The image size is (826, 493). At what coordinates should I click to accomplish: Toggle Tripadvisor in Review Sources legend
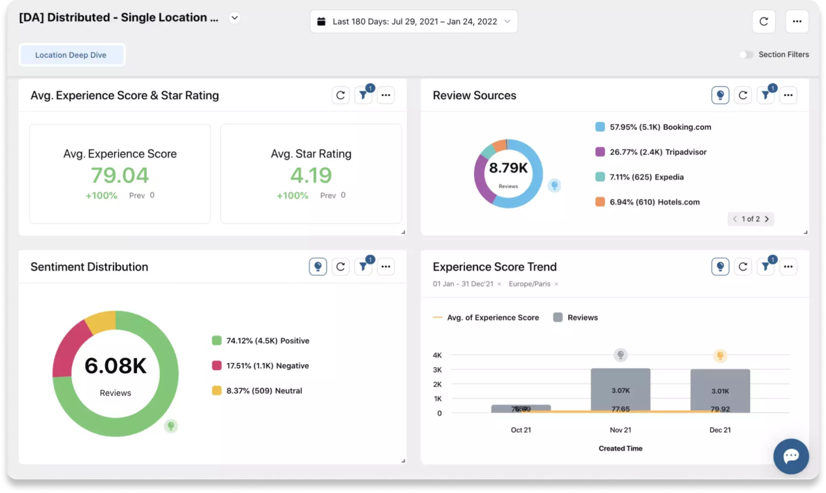[x=651, y=152]
